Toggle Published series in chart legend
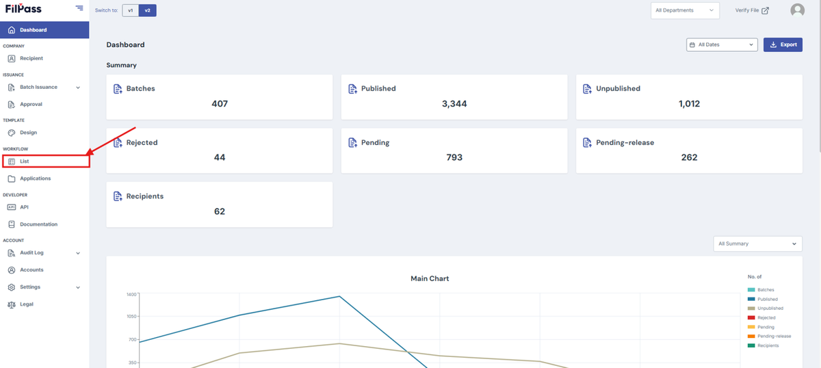Image resolution: width=821 pixels, height=368 pixels. 762,299
